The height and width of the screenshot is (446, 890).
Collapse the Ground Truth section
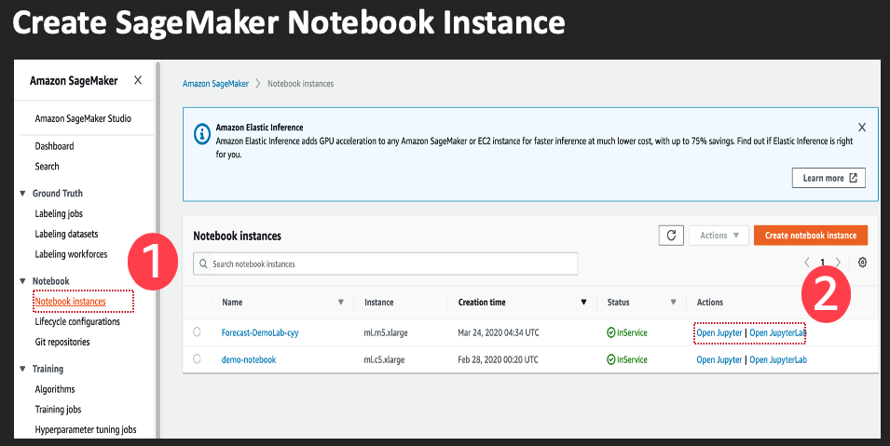coord(22,194)
